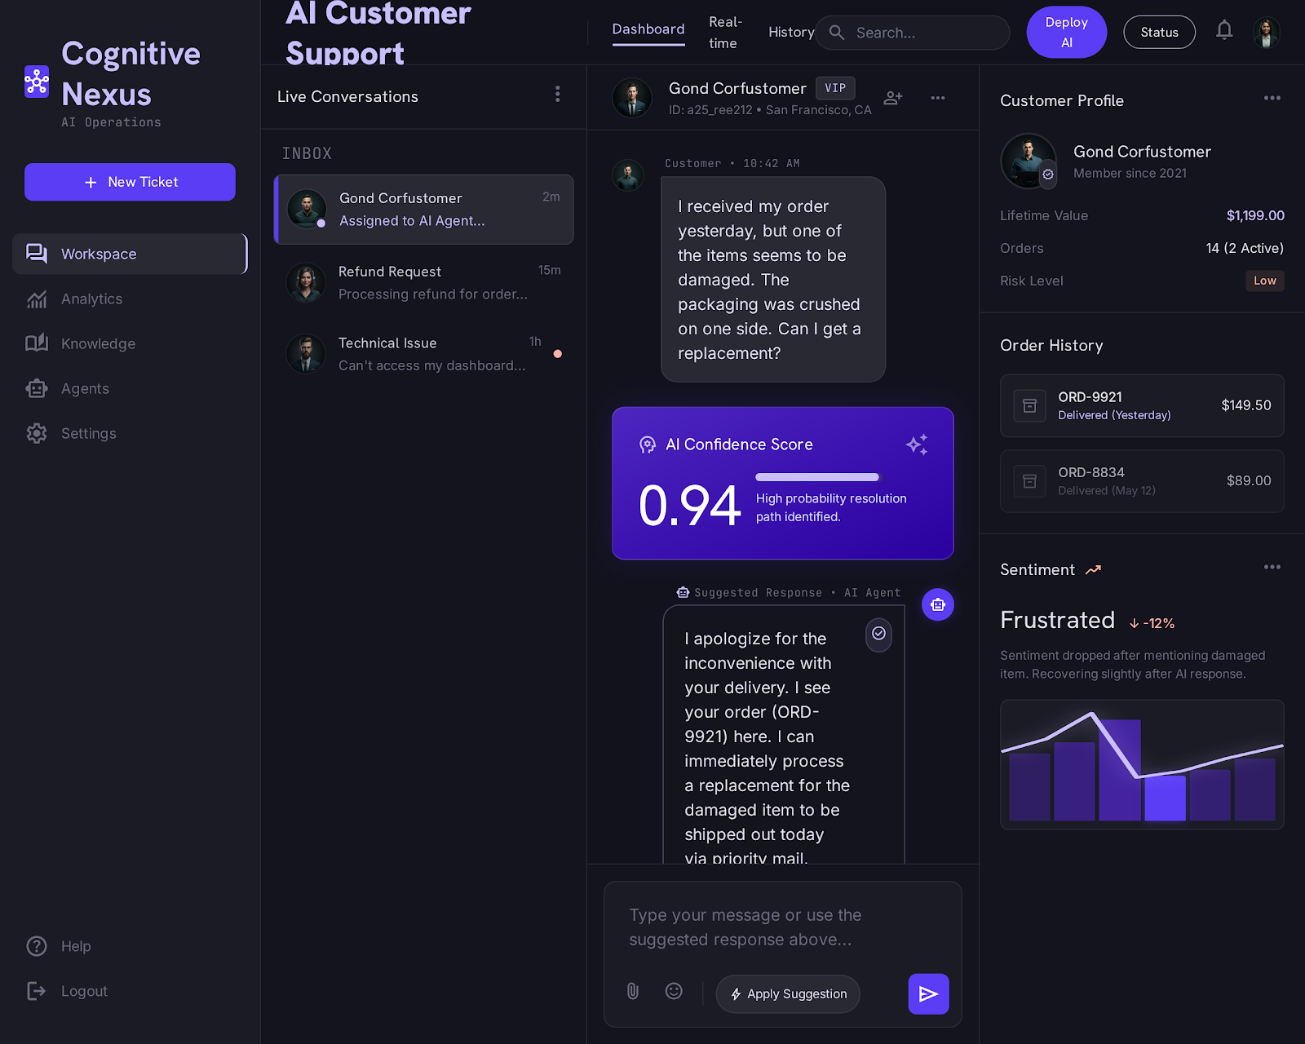
Task: Click the sentiment trend arrow icon
Action: tap(1094, 570)
